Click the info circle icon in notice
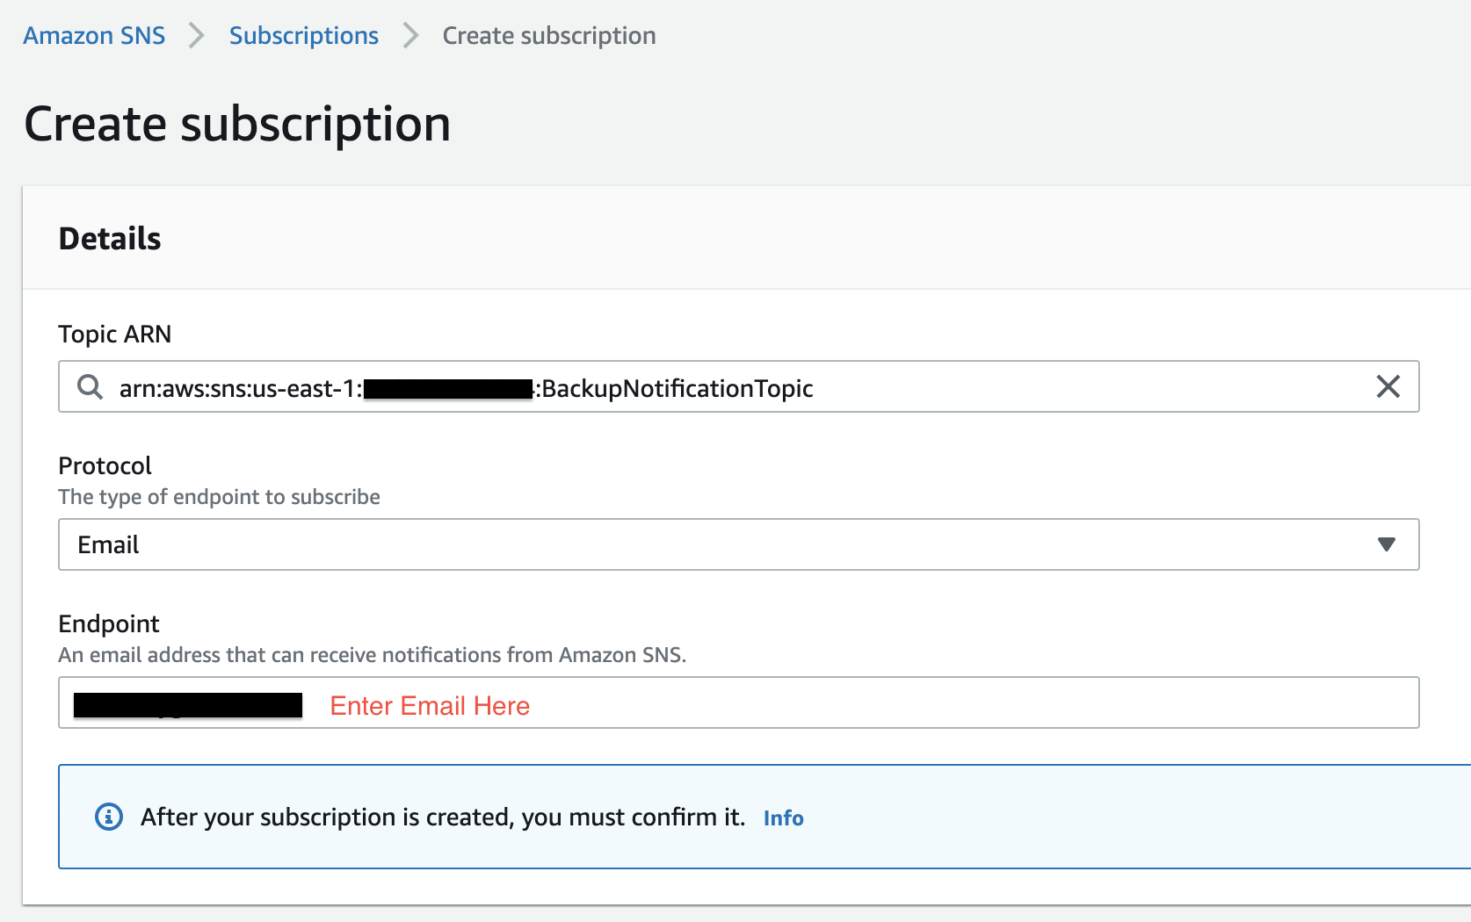The width and height of the screenshot is (1471, 922). click(109, 817)
